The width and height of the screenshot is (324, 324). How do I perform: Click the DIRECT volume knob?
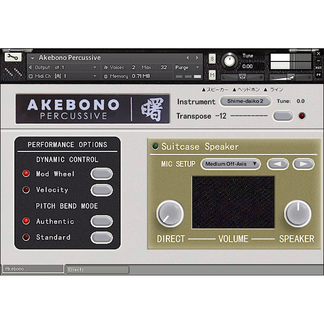[x=170, y=213]
